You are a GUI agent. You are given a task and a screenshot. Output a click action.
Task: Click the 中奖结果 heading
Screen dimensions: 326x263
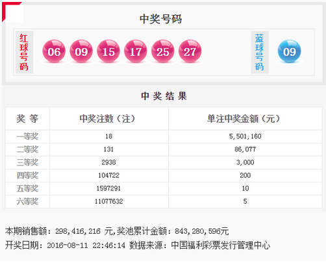click(164, 96)
